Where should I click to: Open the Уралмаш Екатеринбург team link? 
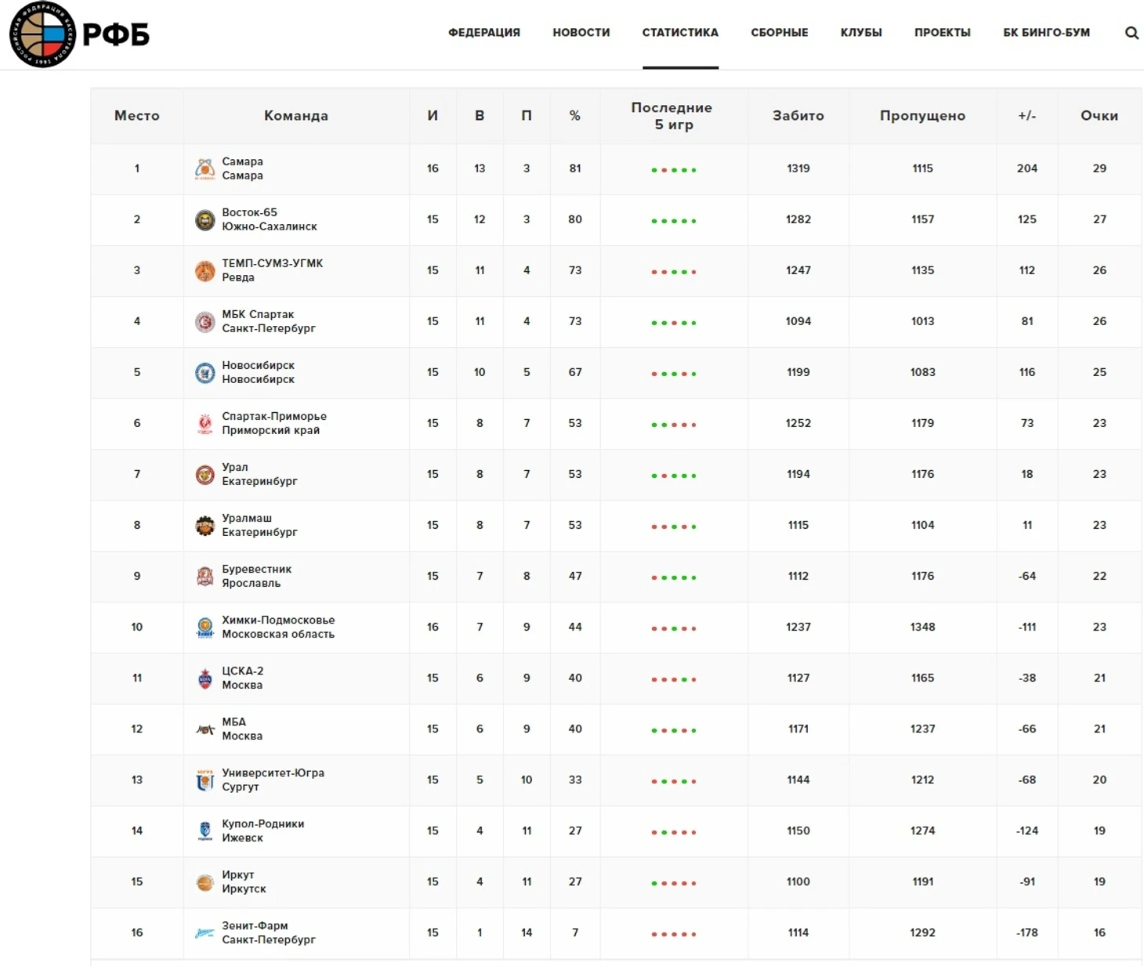coord(259,525)
